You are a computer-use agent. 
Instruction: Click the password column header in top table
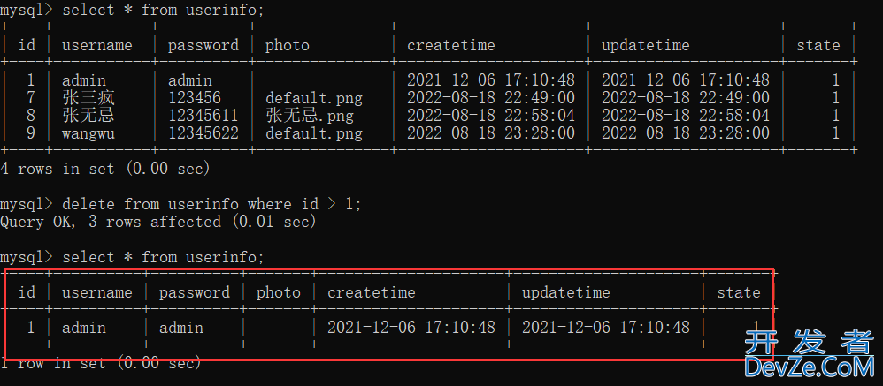[x=203, y=45]
